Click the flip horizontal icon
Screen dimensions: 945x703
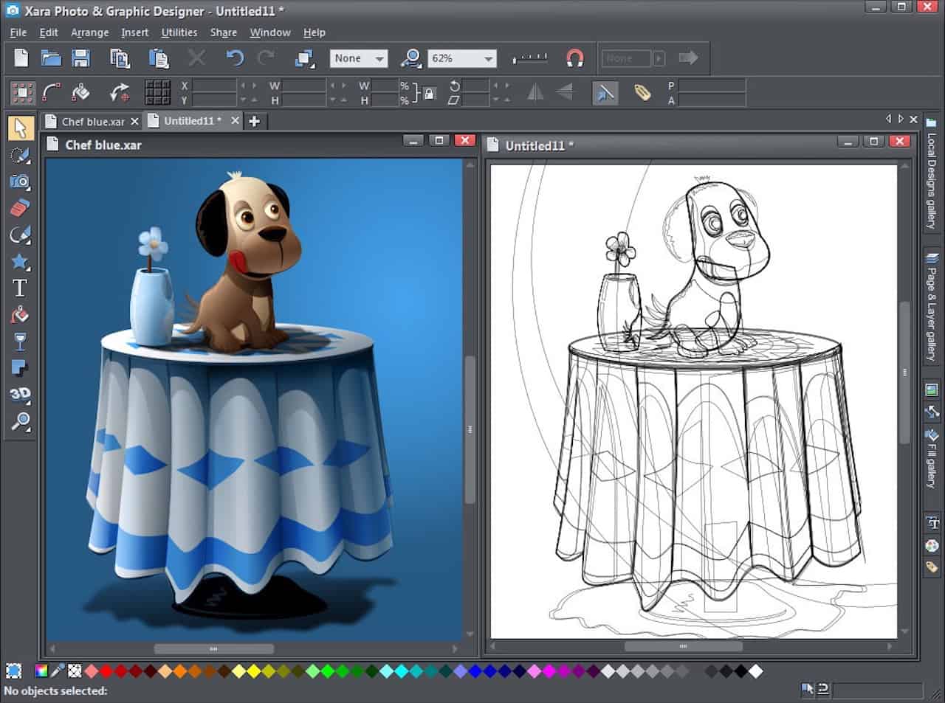click(x=535, y=93)
